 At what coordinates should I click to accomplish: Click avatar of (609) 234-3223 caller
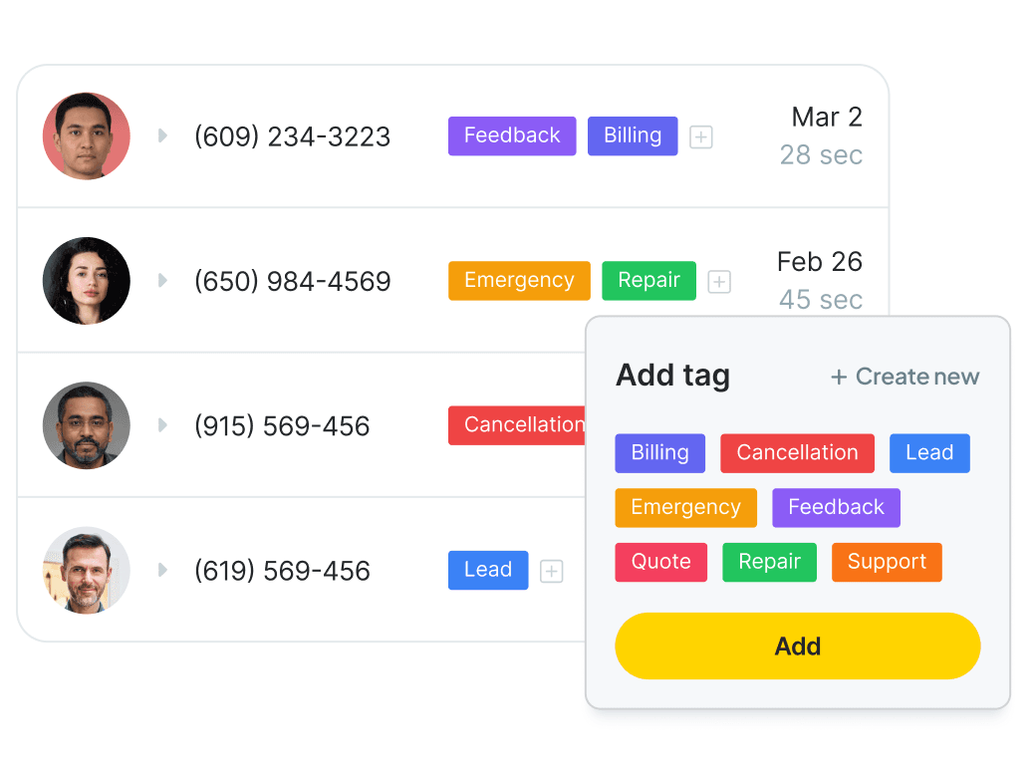(87, 136)
